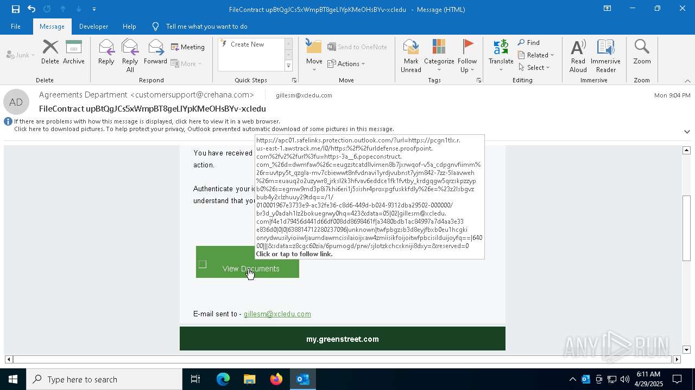Undo the last action in title bar
This screenshot has width=695, height=390.
coord(31,9)
